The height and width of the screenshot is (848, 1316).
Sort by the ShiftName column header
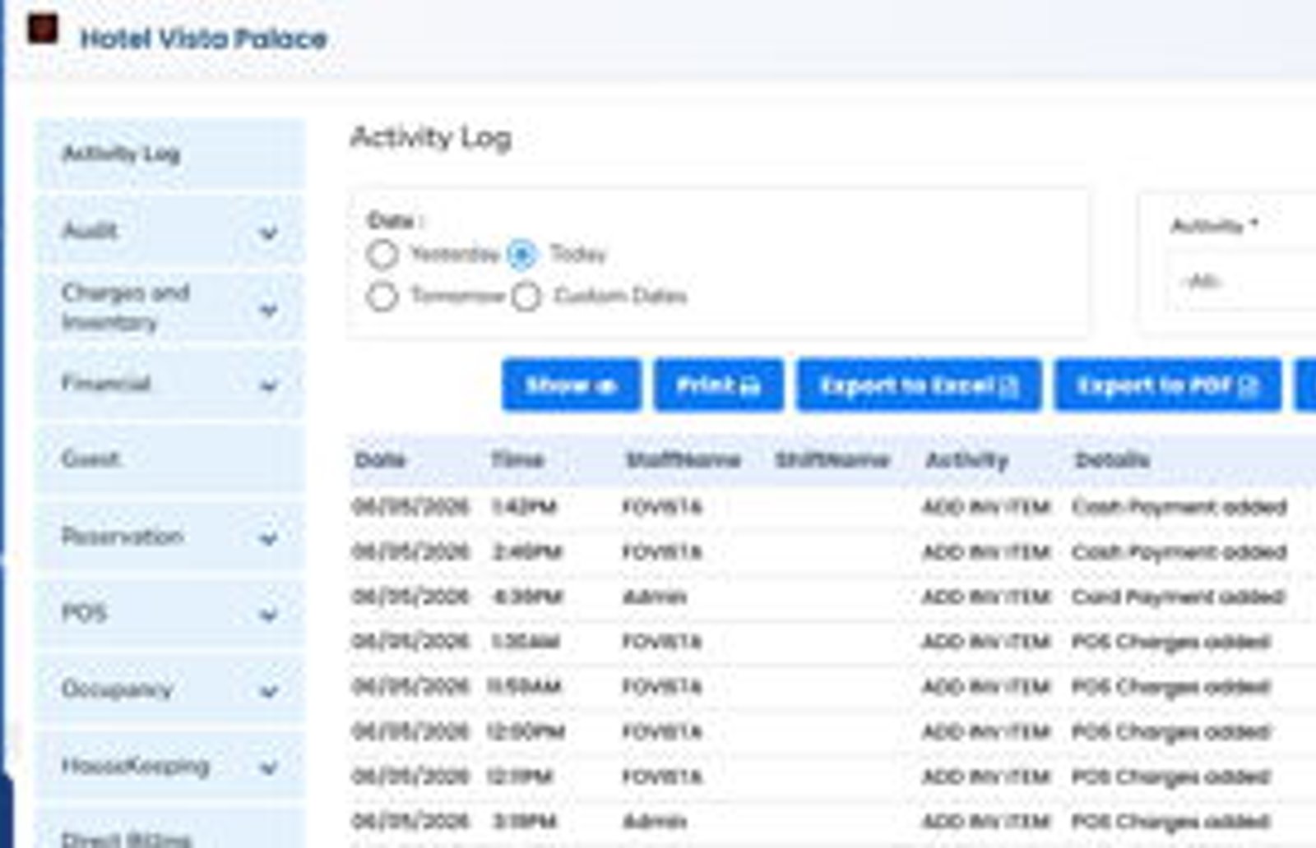click(x=832, y=460)
